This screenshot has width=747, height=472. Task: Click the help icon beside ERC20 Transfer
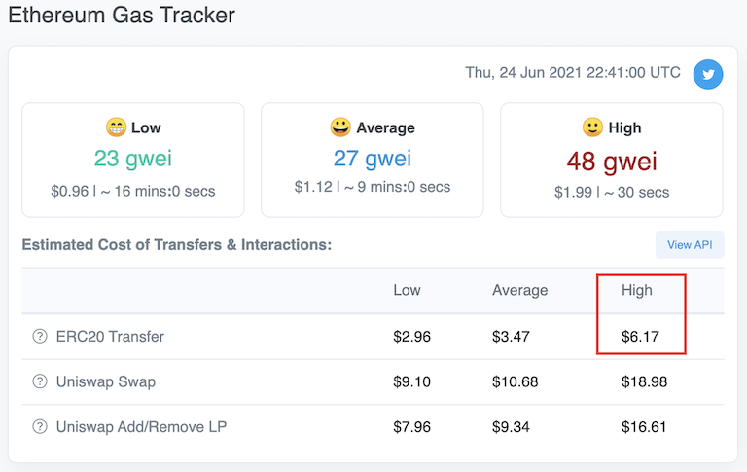40,337
